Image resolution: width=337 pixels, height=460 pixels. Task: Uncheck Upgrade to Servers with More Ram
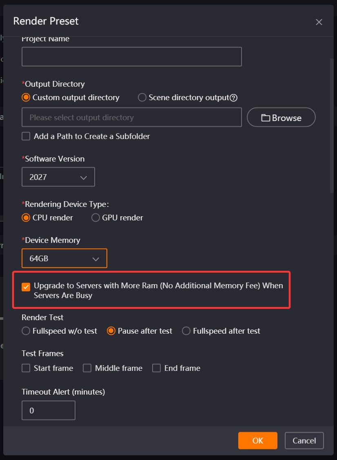(26, 287)
